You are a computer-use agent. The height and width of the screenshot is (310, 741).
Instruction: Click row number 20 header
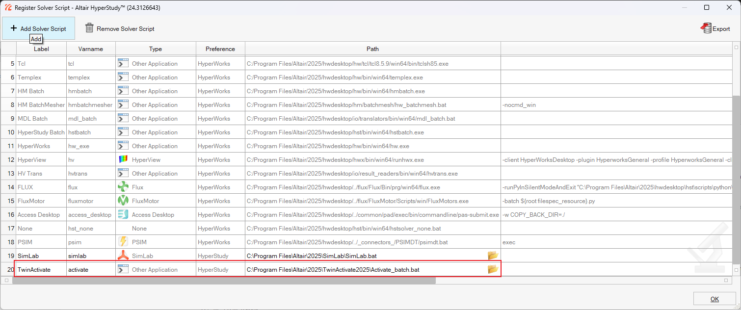(x=8, y=269)
